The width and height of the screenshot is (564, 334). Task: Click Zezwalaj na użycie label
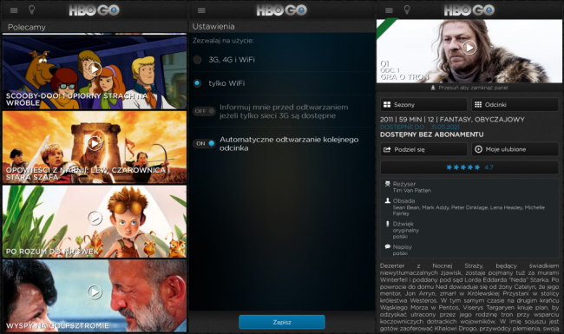coord(223,41)
